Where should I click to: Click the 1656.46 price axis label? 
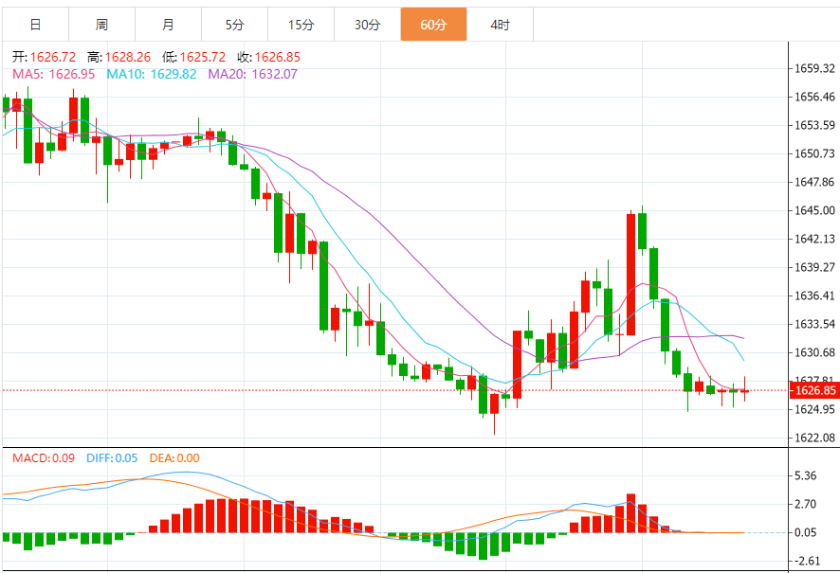814,97
